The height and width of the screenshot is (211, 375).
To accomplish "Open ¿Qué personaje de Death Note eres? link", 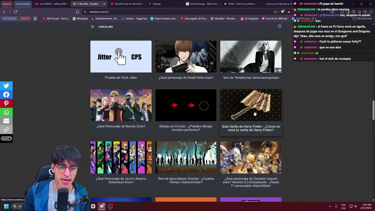I will click(186, 78).
